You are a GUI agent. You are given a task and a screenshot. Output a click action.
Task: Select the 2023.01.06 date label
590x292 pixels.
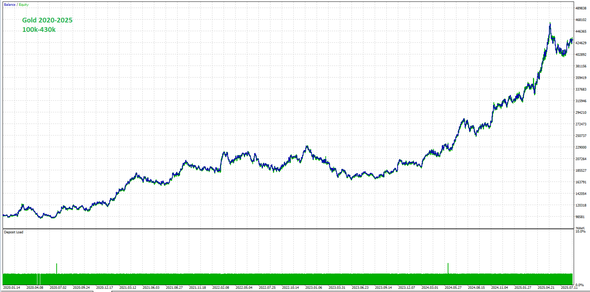(314, 288)
